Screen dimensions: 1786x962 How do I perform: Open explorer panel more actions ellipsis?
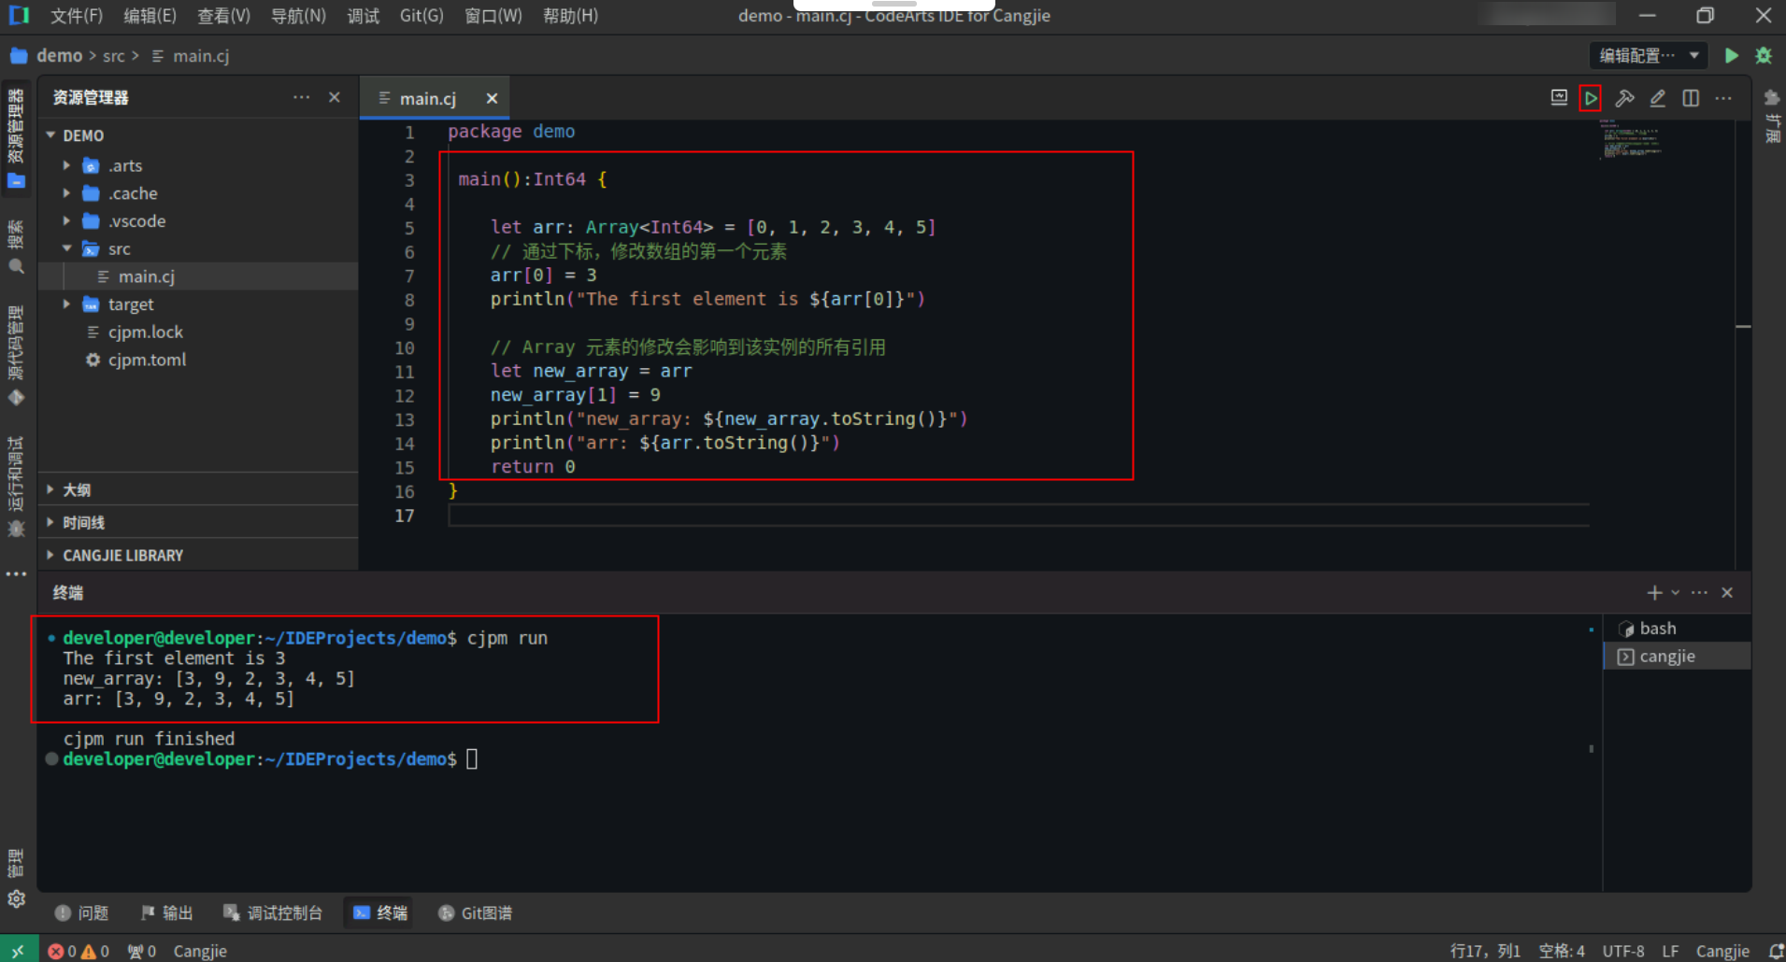click(x=301, y=97)
